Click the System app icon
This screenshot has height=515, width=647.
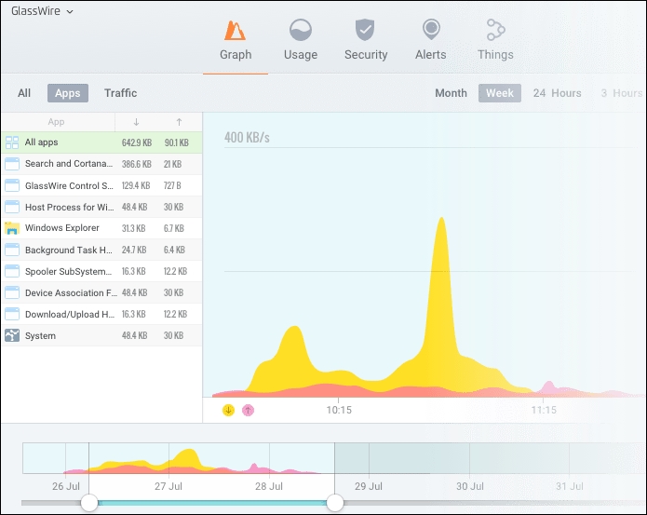tap(12, 335)
